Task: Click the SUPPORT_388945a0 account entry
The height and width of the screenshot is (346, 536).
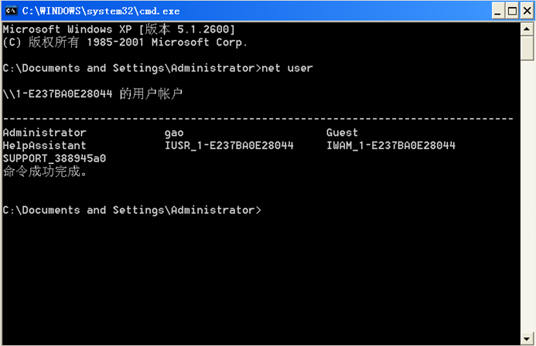Action: (54, 158)
